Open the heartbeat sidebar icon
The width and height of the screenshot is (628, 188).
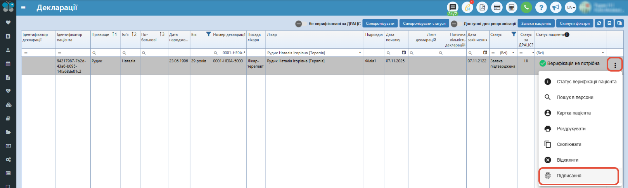coord(8,91)
